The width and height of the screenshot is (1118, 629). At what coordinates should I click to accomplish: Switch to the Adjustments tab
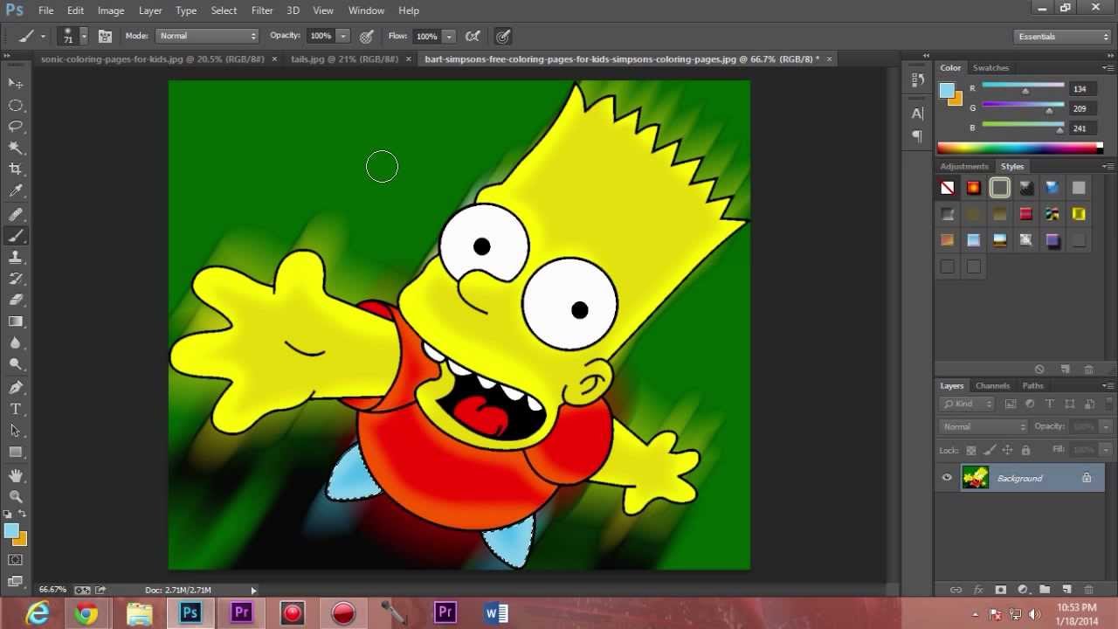964,166
